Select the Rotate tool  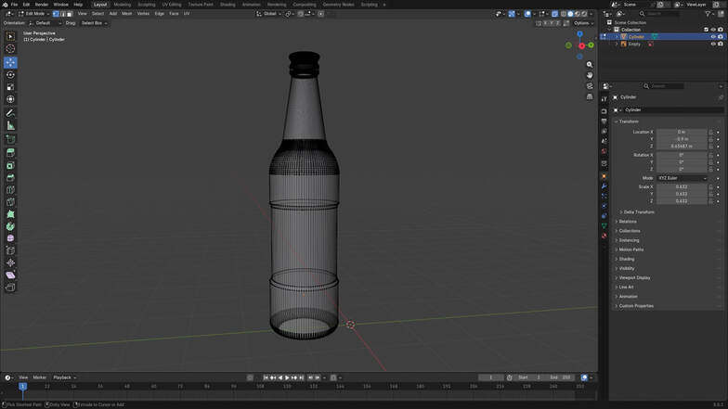pos(10,74)
